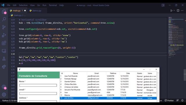Viewport: 186px width, 105px height.
Task: Select the Januario Futi Muanda row
Action: [108, 90]
